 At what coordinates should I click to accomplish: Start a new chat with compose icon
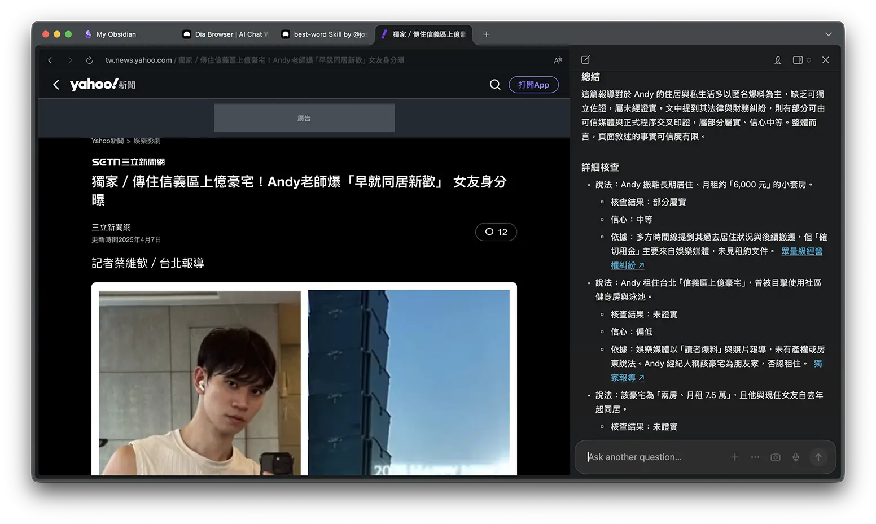[x=585, y=60]
